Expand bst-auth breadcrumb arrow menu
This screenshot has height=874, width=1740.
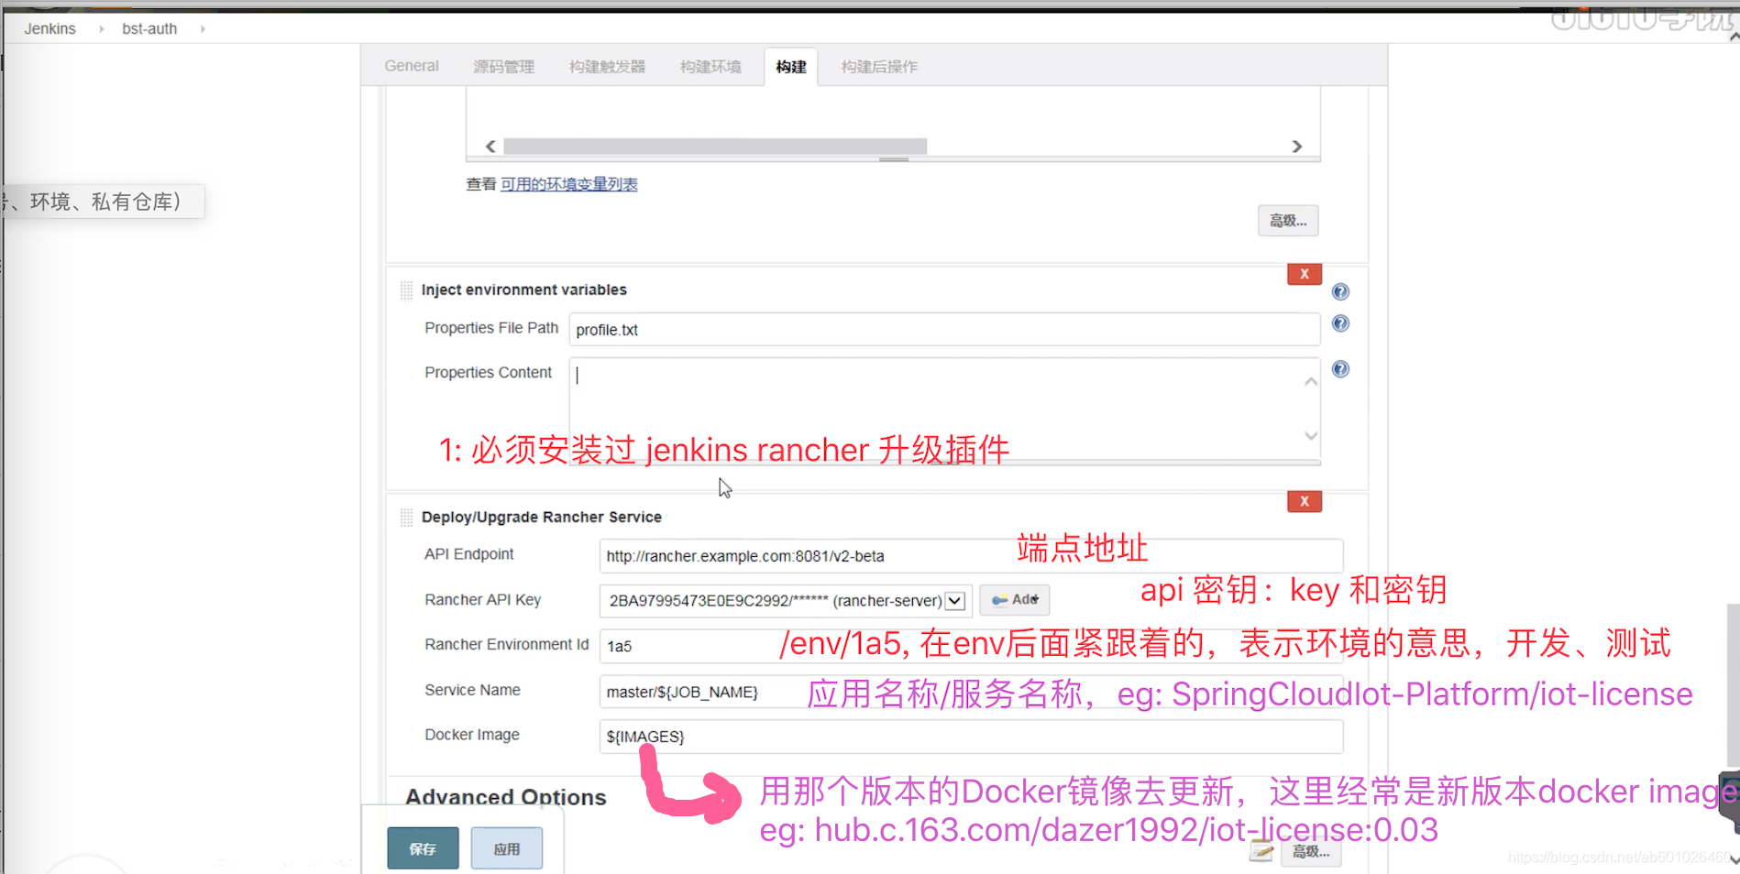(x=203, y=28)
